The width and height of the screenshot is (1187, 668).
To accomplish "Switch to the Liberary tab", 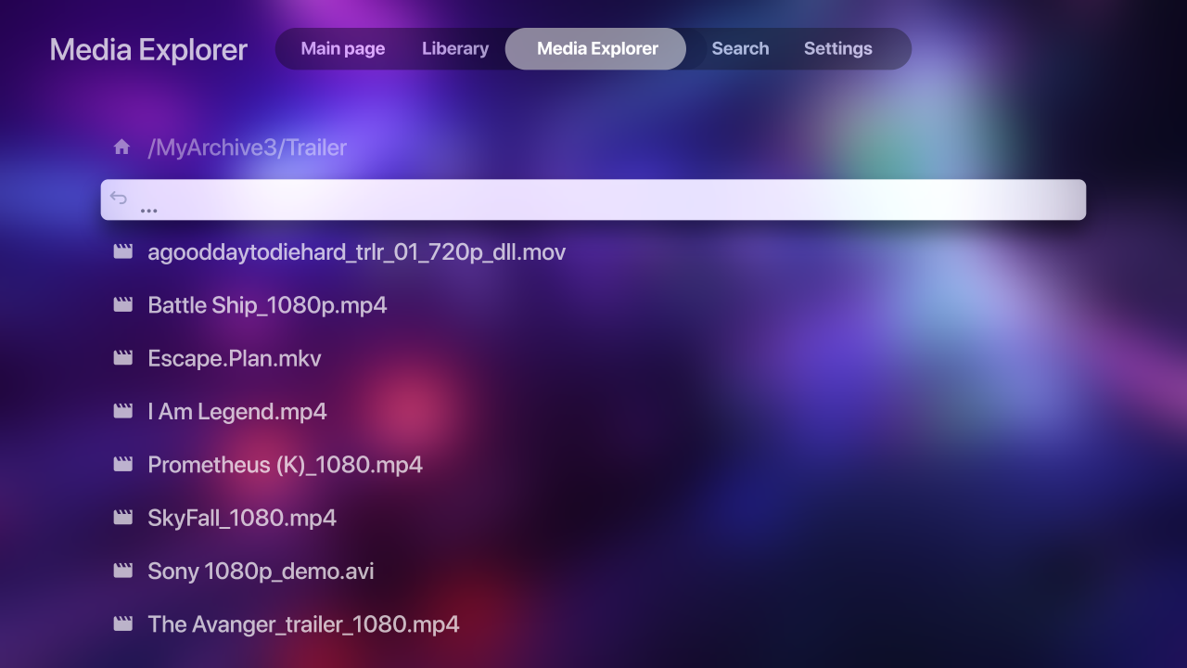I will (454, 49).
